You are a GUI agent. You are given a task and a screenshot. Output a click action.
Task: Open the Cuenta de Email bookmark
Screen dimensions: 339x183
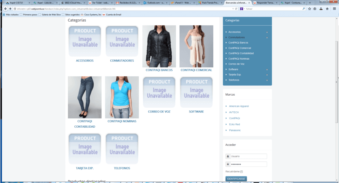112,15
